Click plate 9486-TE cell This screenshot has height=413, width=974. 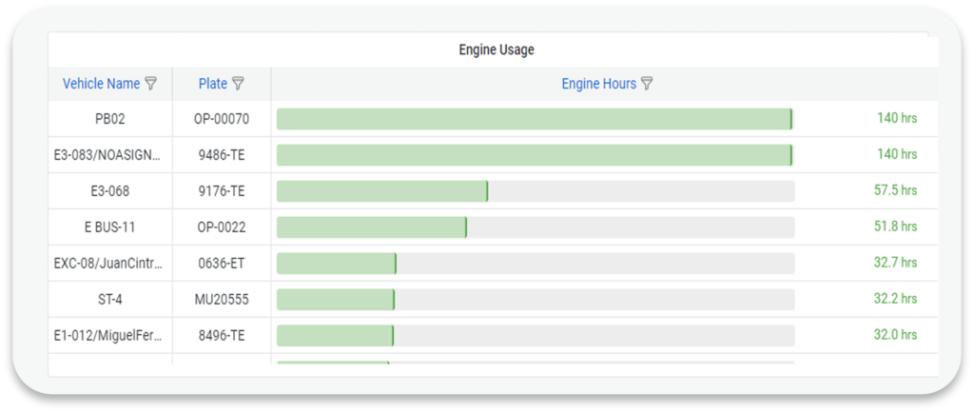click(x=222, y=155)
